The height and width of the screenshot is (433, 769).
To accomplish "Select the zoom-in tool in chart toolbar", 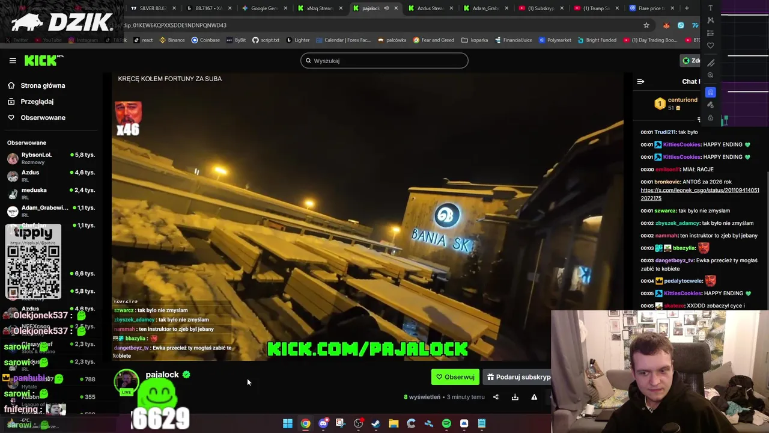I will (711, 75).
